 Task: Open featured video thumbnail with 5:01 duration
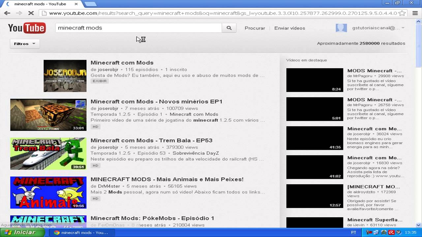coord(315,109)
